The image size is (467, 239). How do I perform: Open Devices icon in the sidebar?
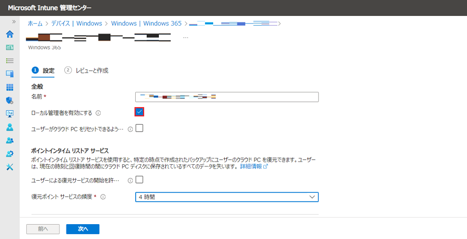pos(9,74)
